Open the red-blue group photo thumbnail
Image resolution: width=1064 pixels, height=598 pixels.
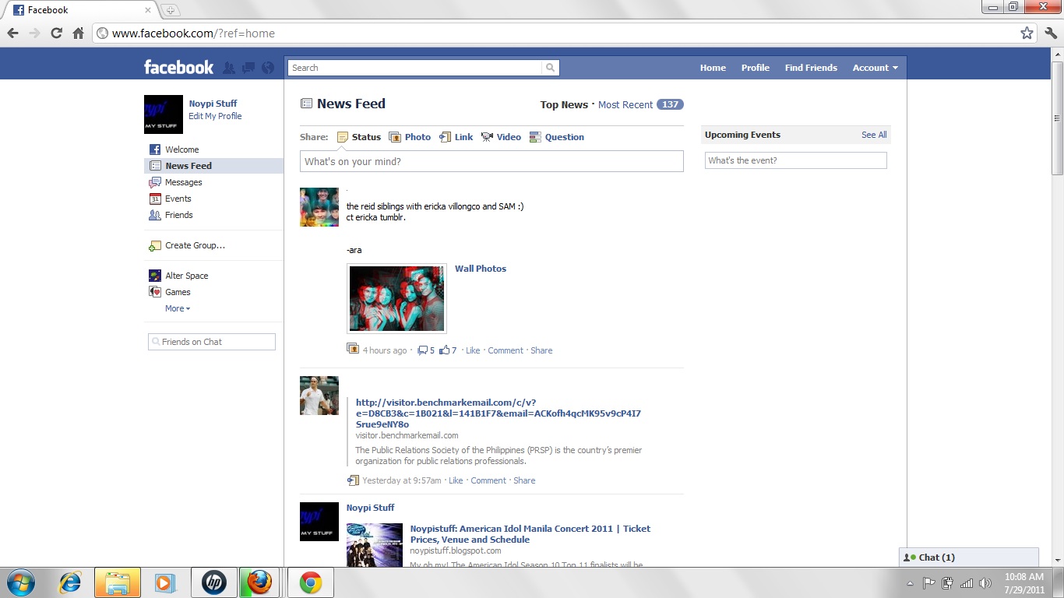pos(396,298)
